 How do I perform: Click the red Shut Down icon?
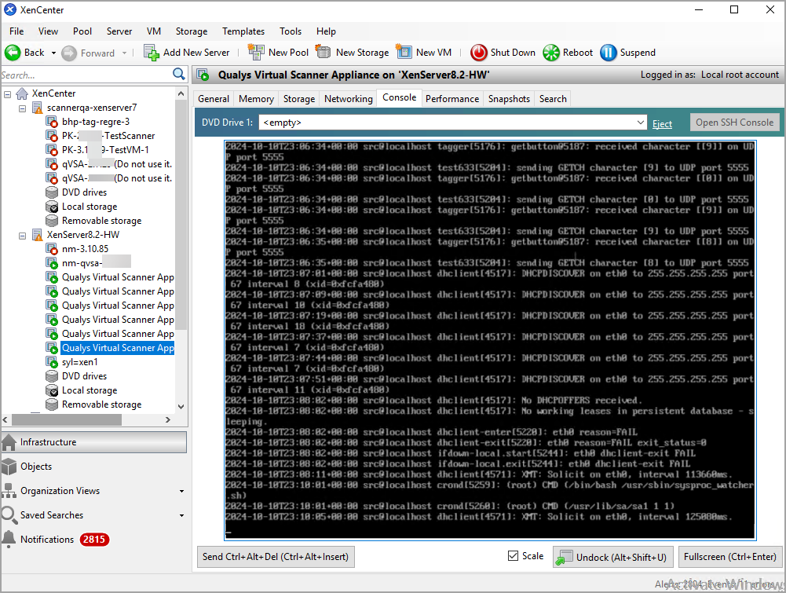pyautogui.click(x=479, y=52)
